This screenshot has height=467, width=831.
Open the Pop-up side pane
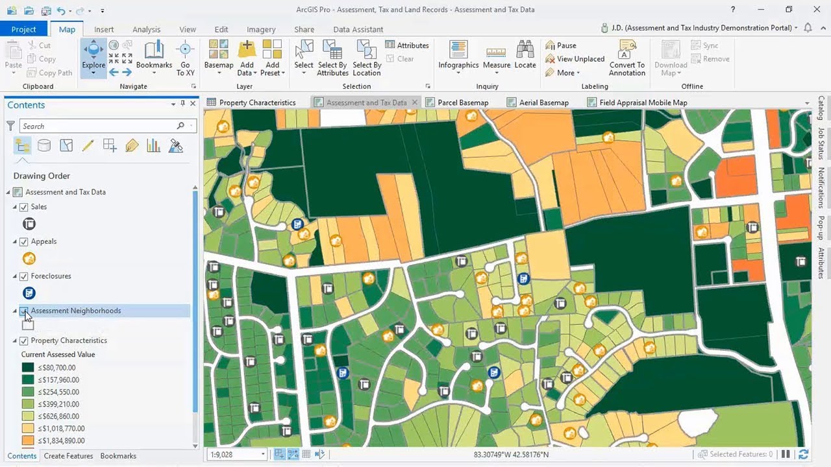(x=821, y=228)
